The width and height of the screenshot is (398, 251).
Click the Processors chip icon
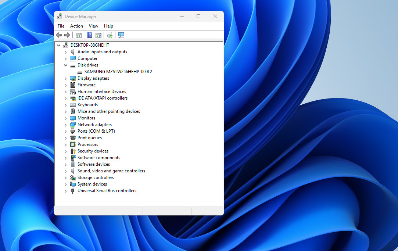73,144
